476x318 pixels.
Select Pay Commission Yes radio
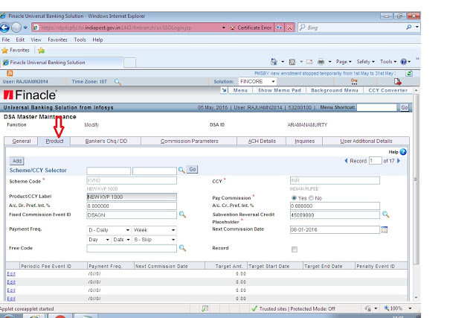[x=294, y=198]
